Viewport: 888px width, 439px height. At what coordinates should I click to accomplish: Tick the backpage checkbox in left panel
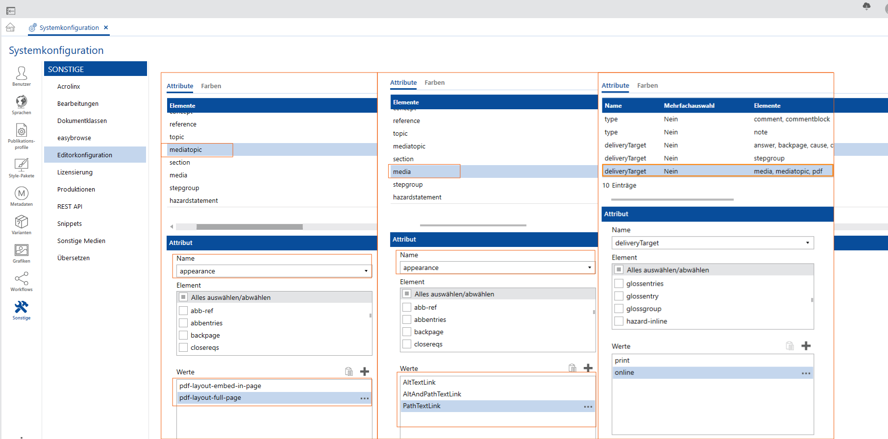click(184, 335)
